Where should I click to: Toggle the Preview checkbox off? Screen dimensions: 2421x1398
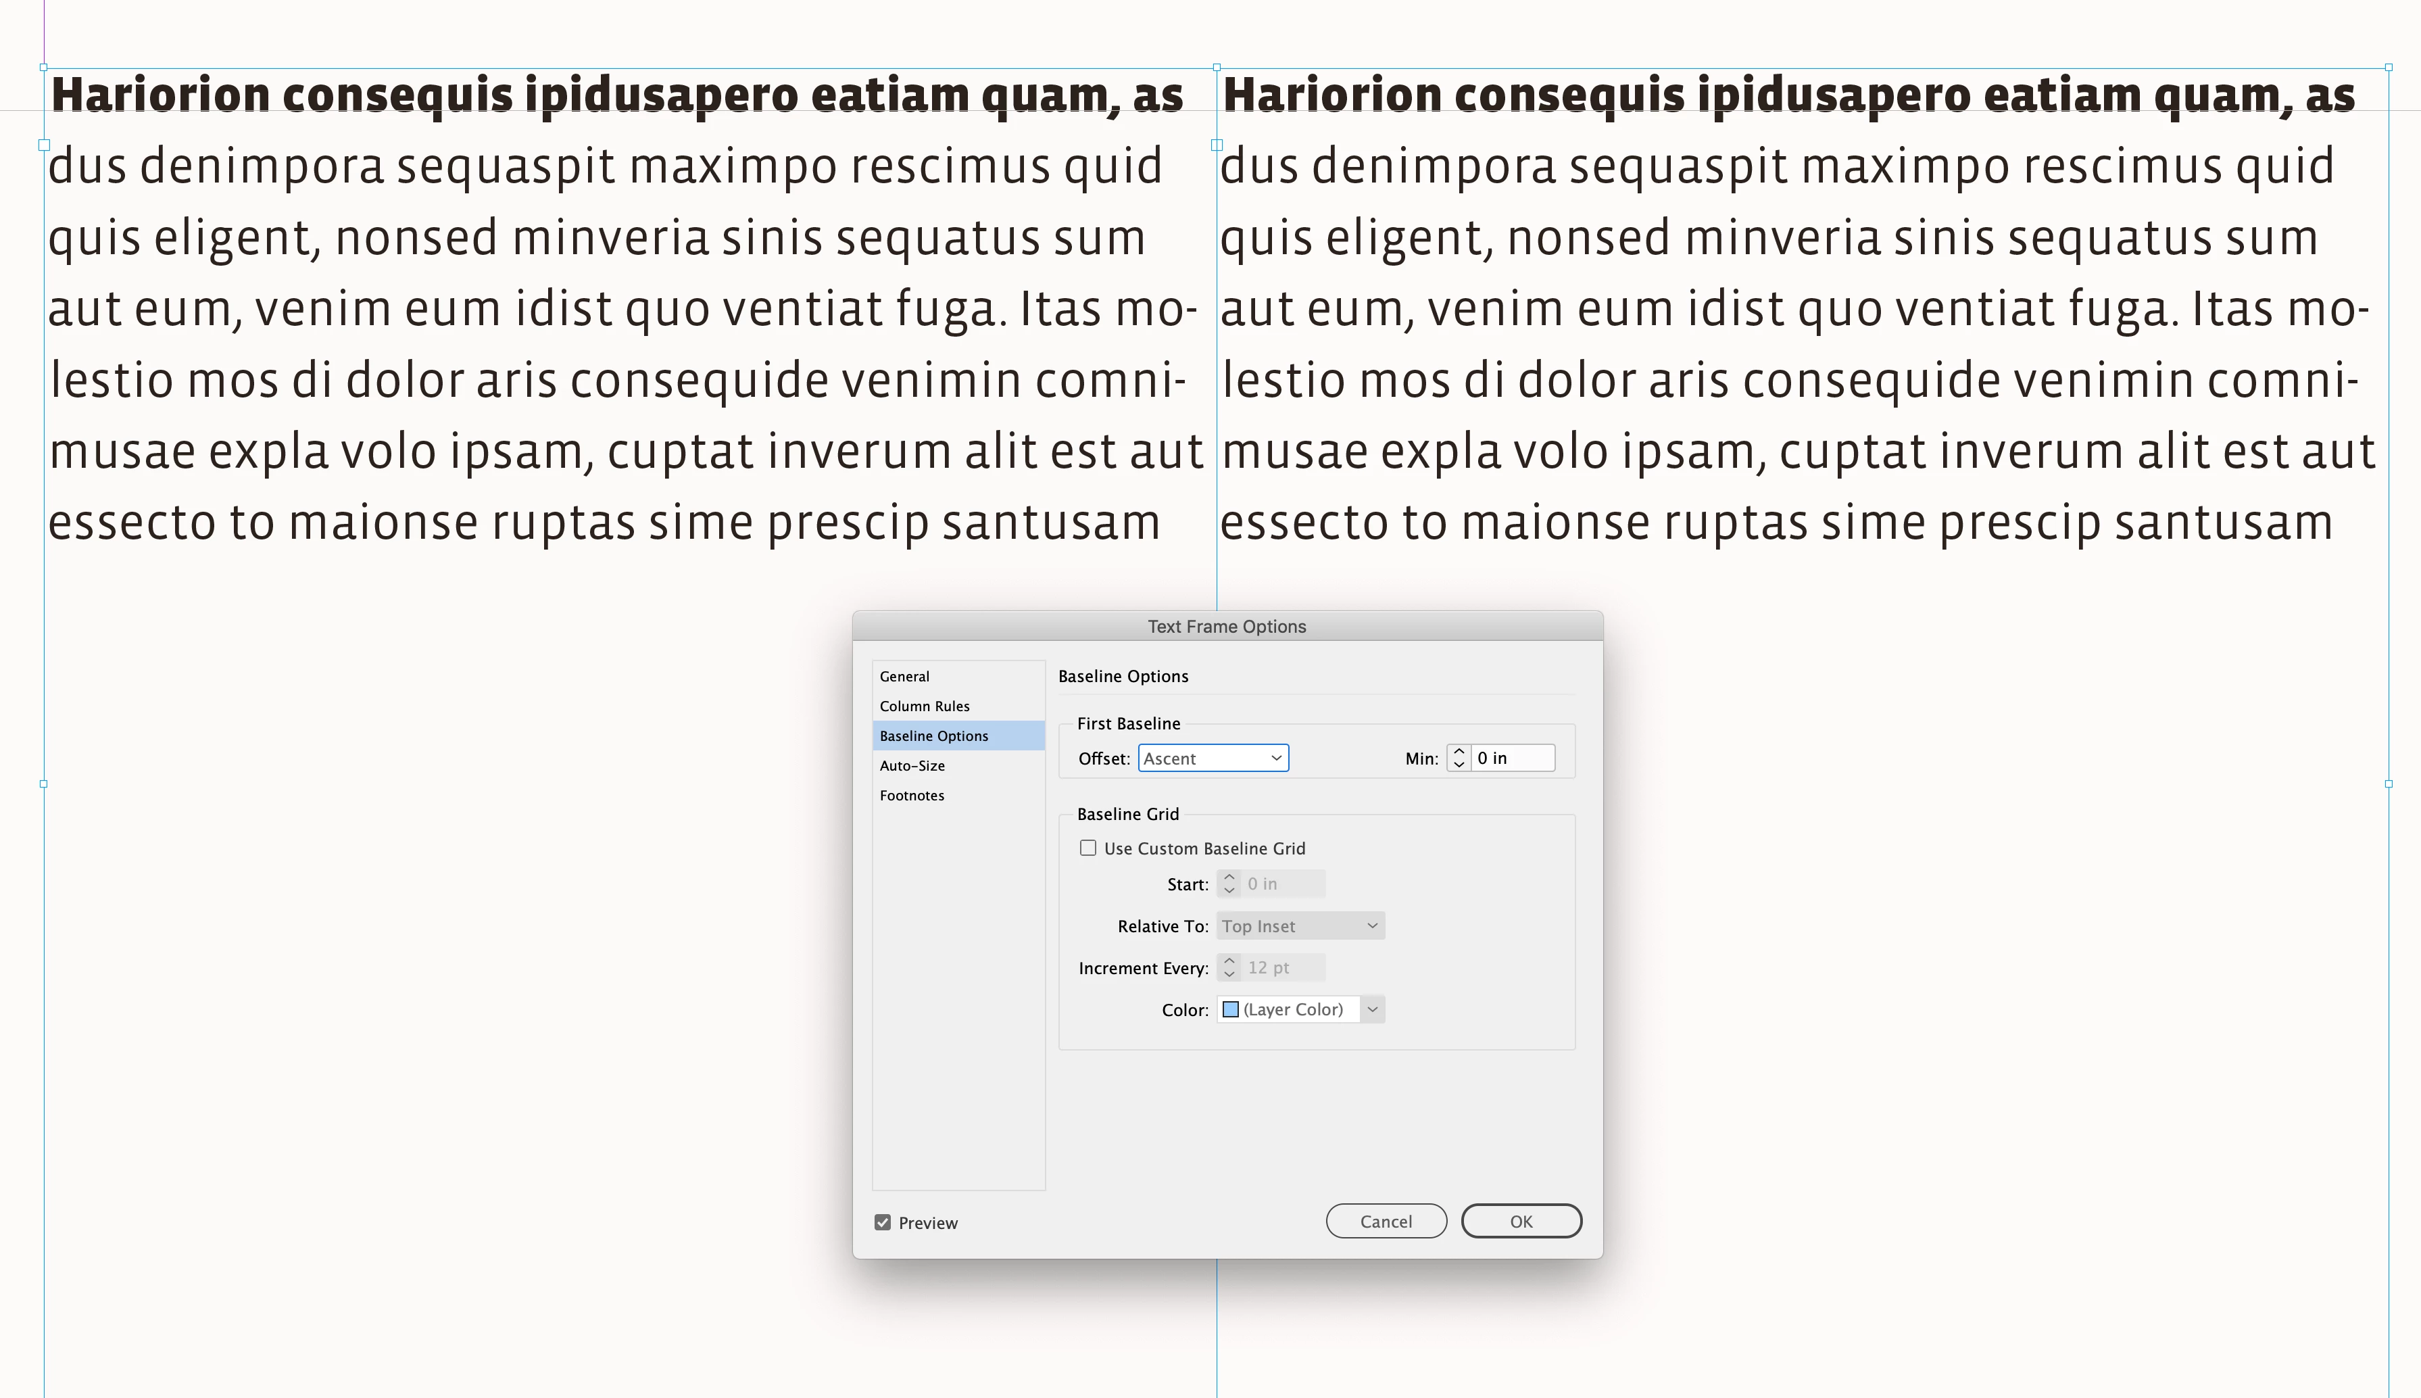882,1222
